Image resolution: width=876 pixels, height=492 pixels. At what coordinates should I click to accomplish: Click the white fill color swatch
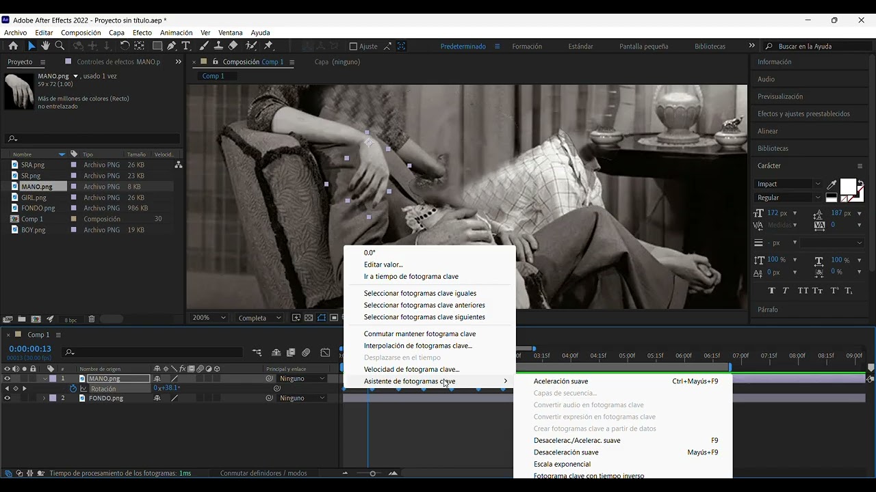(848, 187)
